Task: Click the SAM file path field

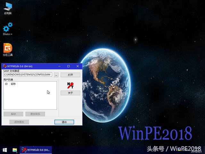Action: pyautogui.click(x=28, y=74)
